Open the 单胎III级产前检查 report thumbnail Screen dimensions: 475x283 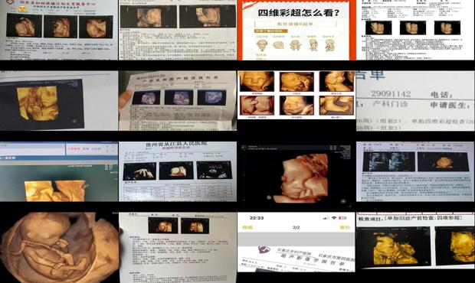pos(415,241)
